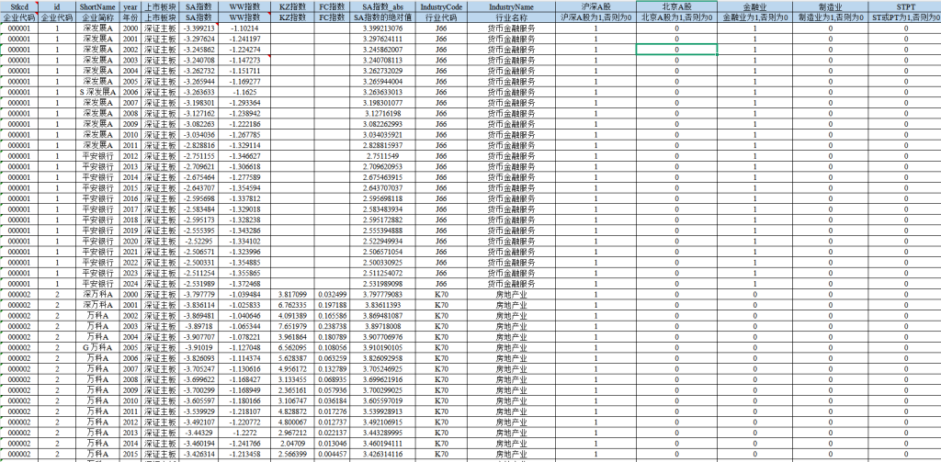The width and height of the screenshot is (941, 462).
Task: Click the 年份 header cell
Action: tap(130, 17)
